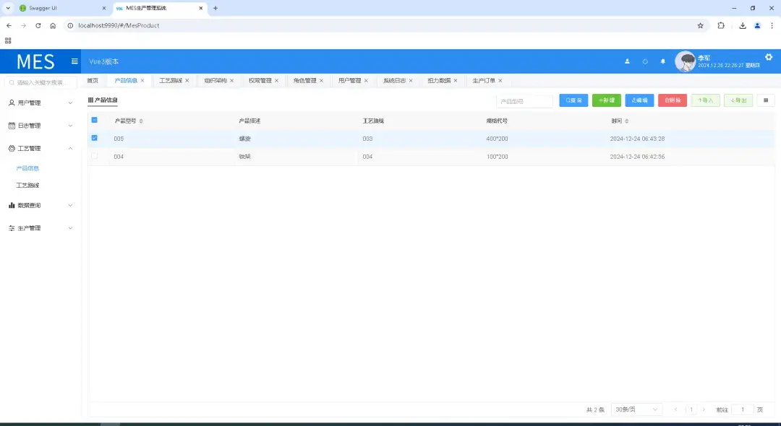Screen dimensions: 781x426
Task: Collapse the sidebar via the hamburger icon
Action: click(x=74, y=61)
